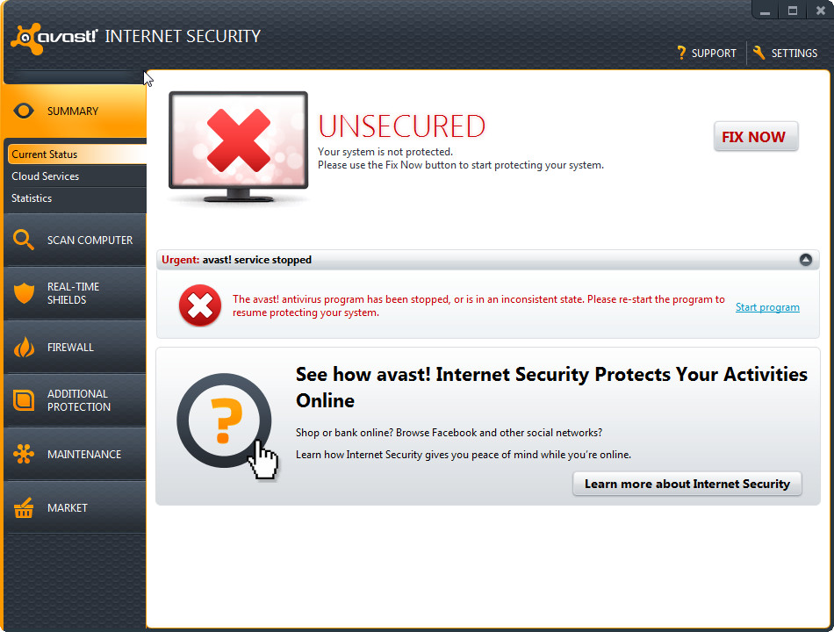The height and width of the screenshot is (632, 834).
Task: Click the unsecured monitor status image
Action: coord(238,145)
